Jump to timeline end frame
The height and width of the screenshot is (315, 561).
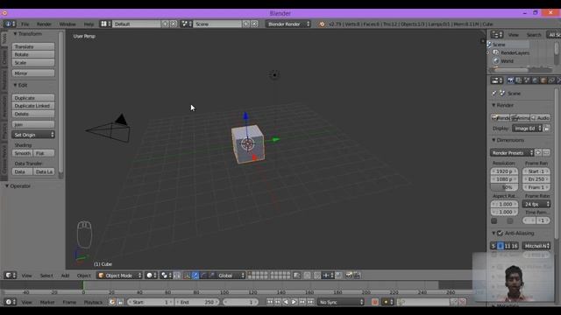click(x=310, y=302)
